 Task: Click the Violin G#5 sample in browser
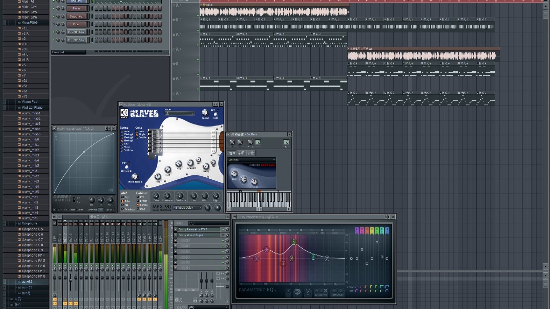click(29, 12)
